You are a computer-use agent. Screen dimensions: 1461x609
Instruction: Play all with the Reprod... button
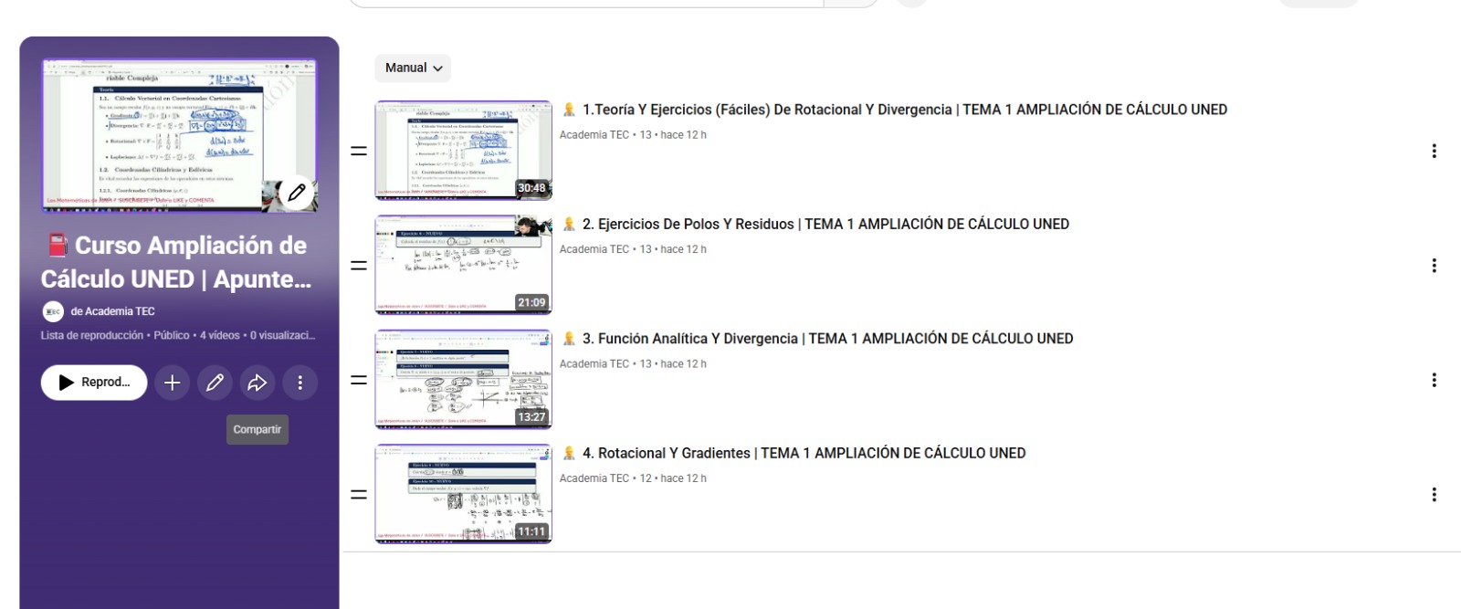click(94, 383)
